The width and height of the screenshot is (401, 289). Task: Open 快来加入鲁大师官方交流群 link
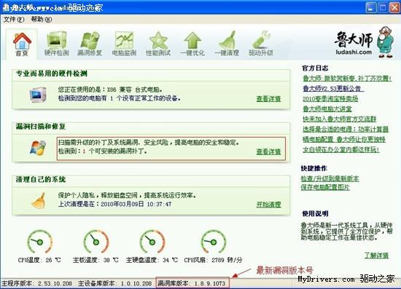[x=339, y=119]
